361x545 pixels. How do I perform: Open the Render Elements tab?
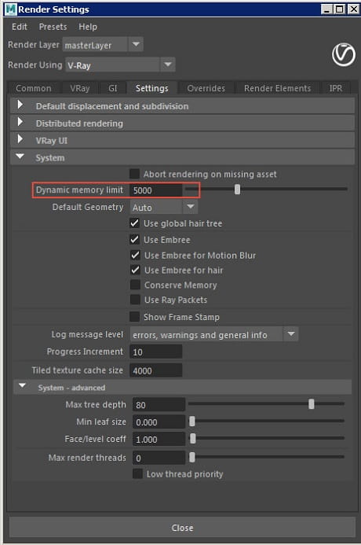point(278,88)
